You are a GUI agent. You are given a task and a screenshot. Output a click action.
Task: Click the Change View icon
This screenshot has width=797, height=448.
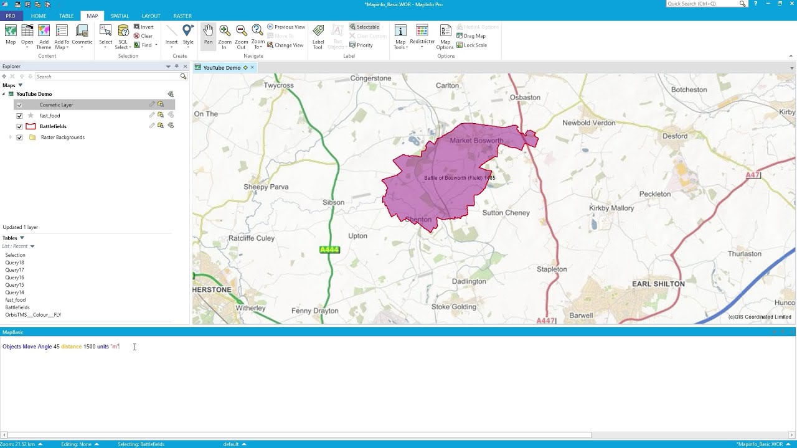click(x=270, y=45)
